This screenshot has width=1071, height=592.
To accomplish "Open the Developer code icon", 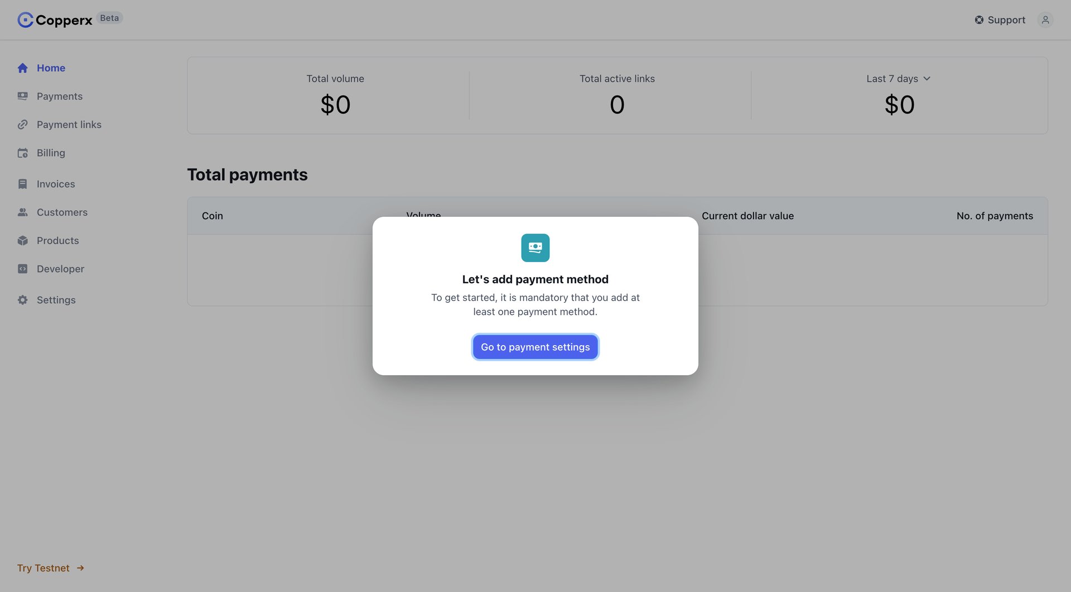I will point(23,269).
